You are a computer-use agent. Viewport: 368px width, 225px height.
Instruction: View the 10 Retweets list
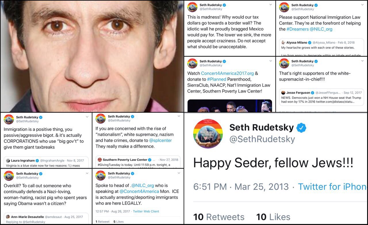pyautogui.click(x=219, y=217)
